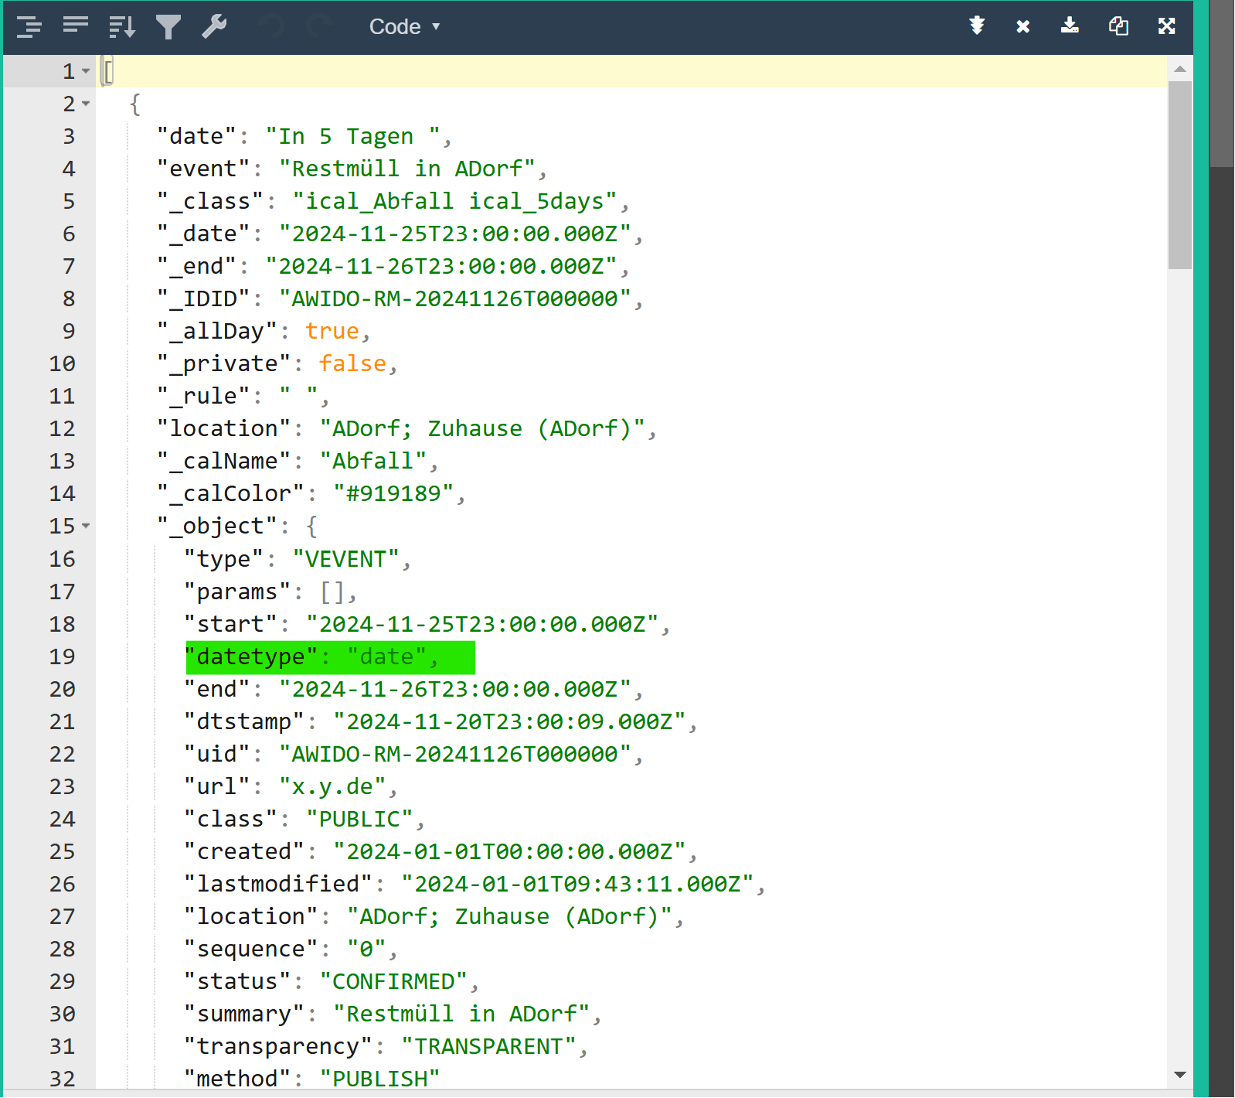1235x1098 pixels.
Task: Copy content with the clipboard icon
Action: click(x=1118, y=26)
